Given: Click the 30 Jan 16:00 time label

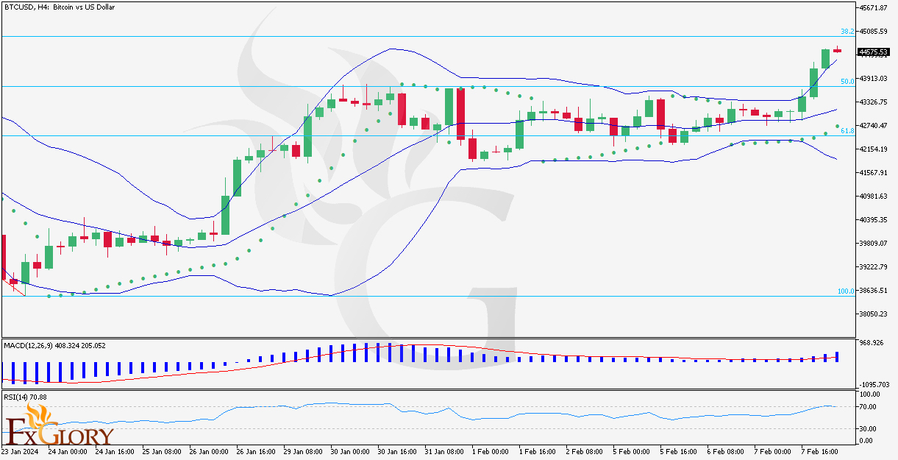Looking at the screenshot, I should (x=398, y=453).
